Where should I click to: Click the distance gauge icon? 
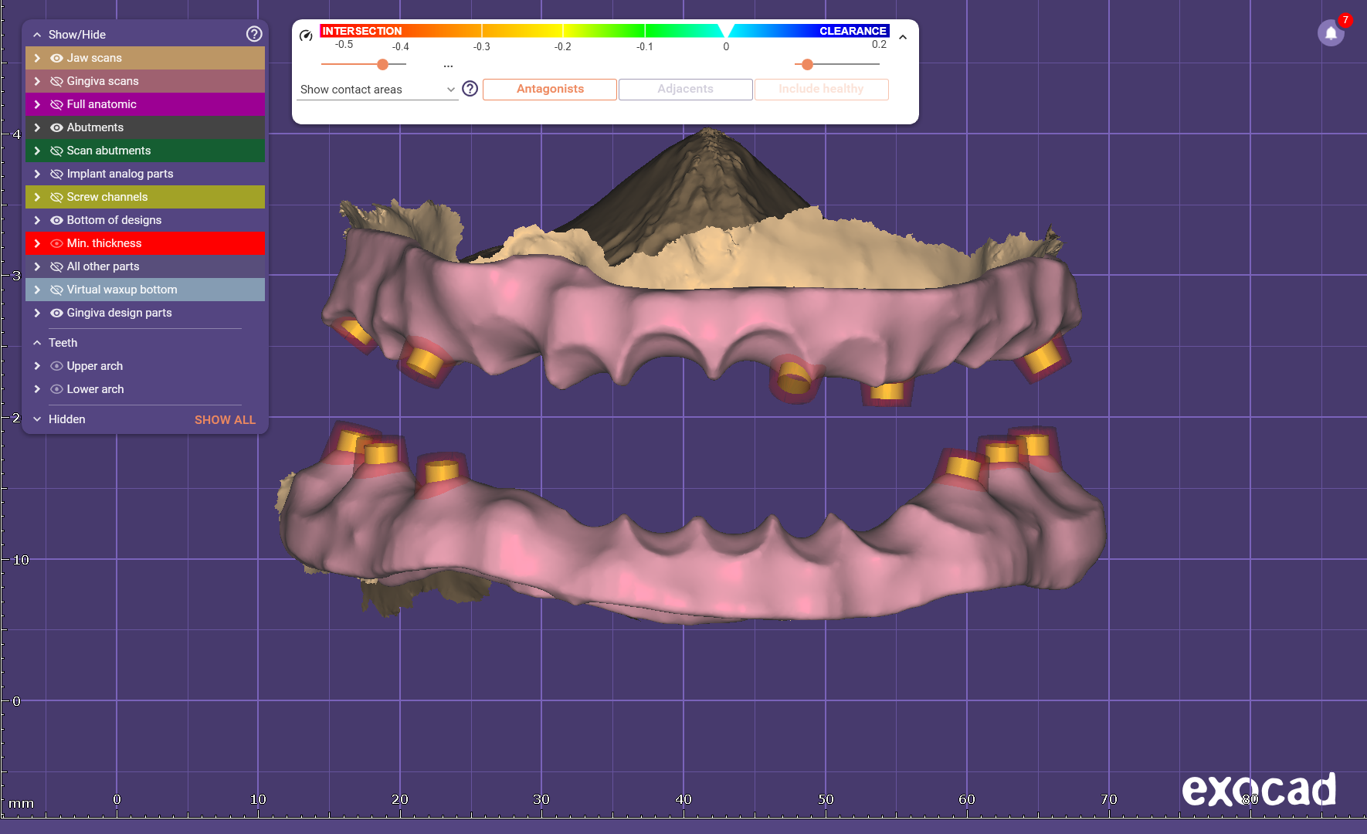[x=306, y=36]
